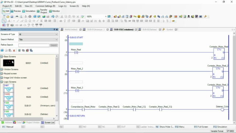Image resolution: width=236 pixels, height=133 pixels.
Task: Click the error check green checkmark icon
Action: [83, 16]
